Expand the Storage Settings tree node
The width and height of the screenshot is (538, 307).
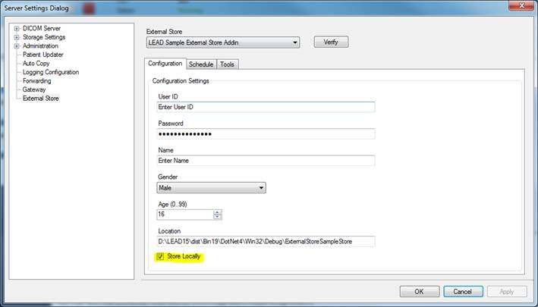pos(17,37)
